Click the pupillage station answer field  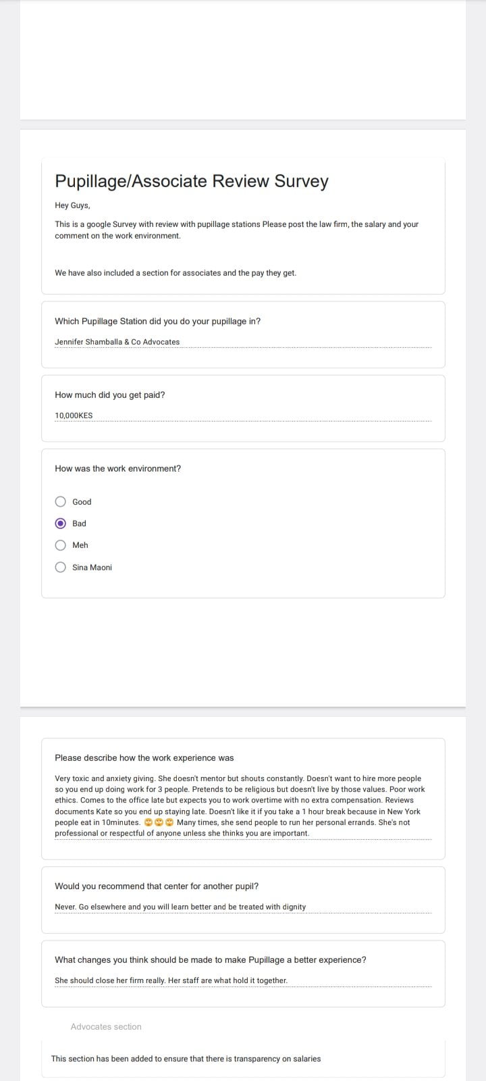pos(242,342)
